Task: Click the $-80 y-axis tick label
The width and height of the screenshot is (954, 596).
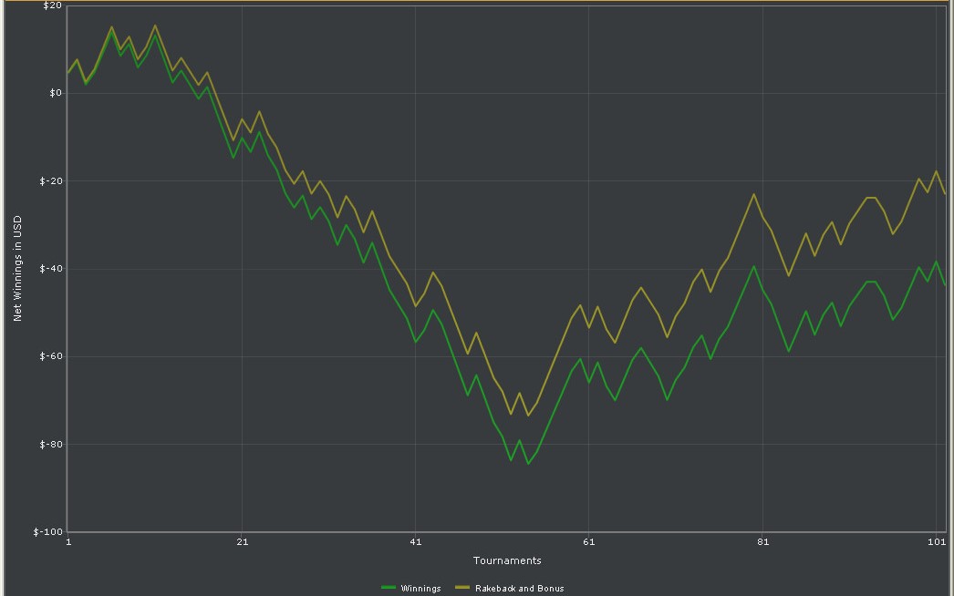Action: coord(50,444)
